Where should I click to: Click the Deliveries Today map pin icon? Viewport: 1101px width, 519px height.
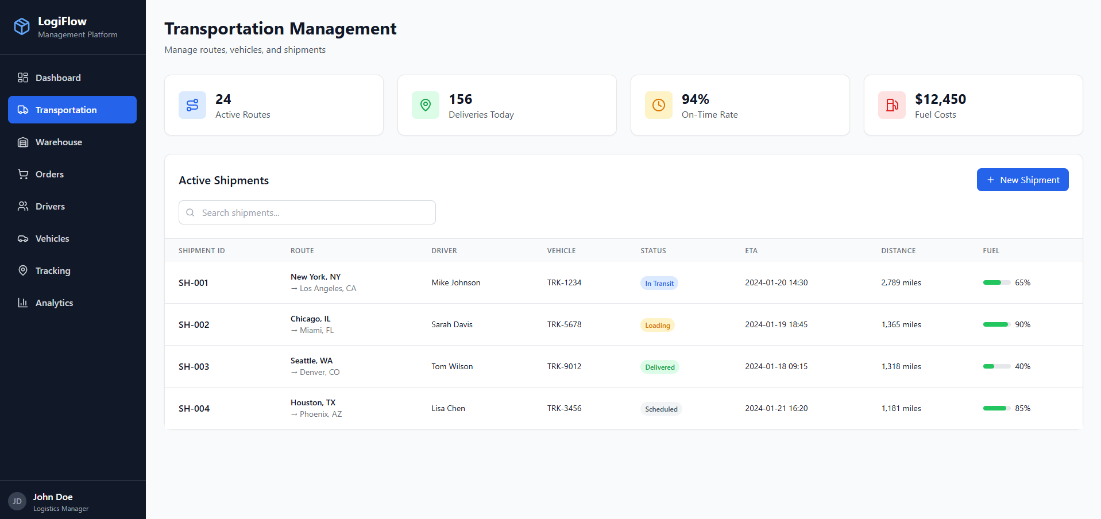click(426, 105)
